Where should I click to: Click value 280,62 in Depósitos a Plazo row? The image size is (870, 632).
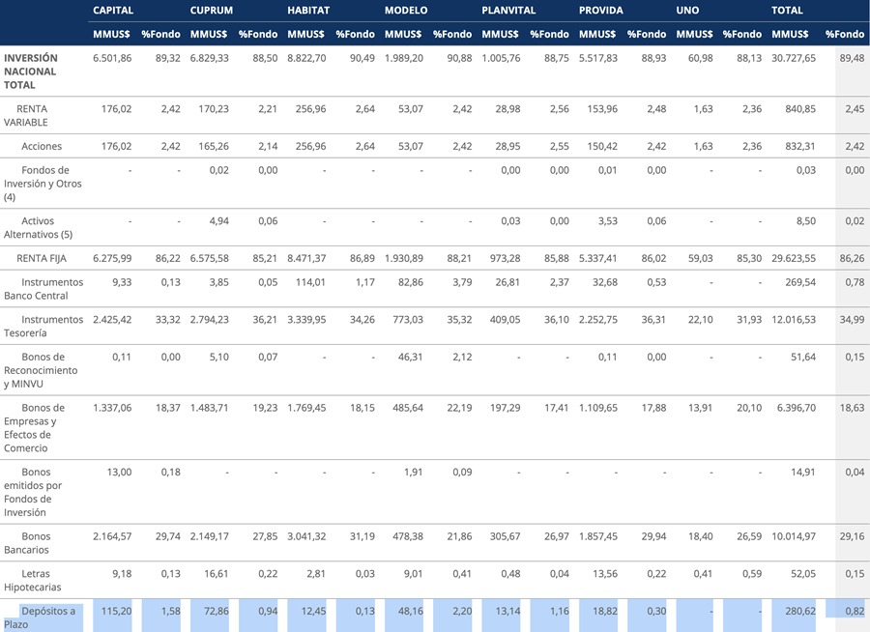click(x=800, y=611)
